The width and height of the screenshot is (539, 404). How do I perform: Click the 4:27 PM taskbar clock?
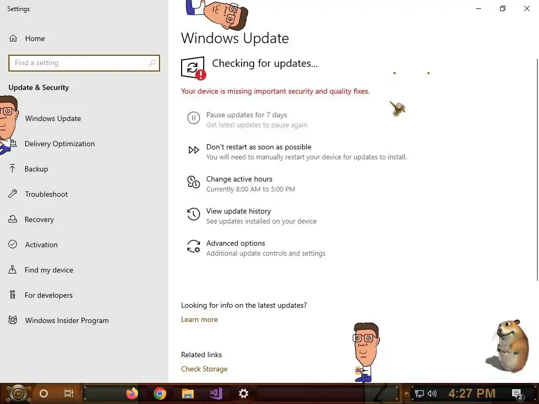tap(472, 393)
